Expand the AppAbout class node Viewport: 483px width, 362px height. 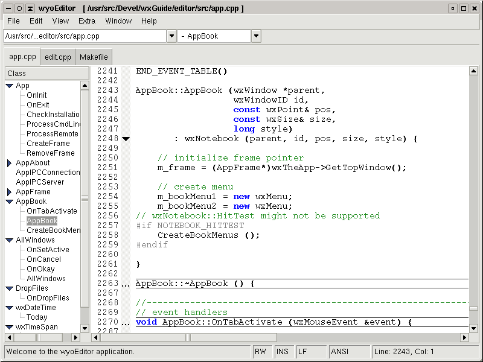point(9,163)
